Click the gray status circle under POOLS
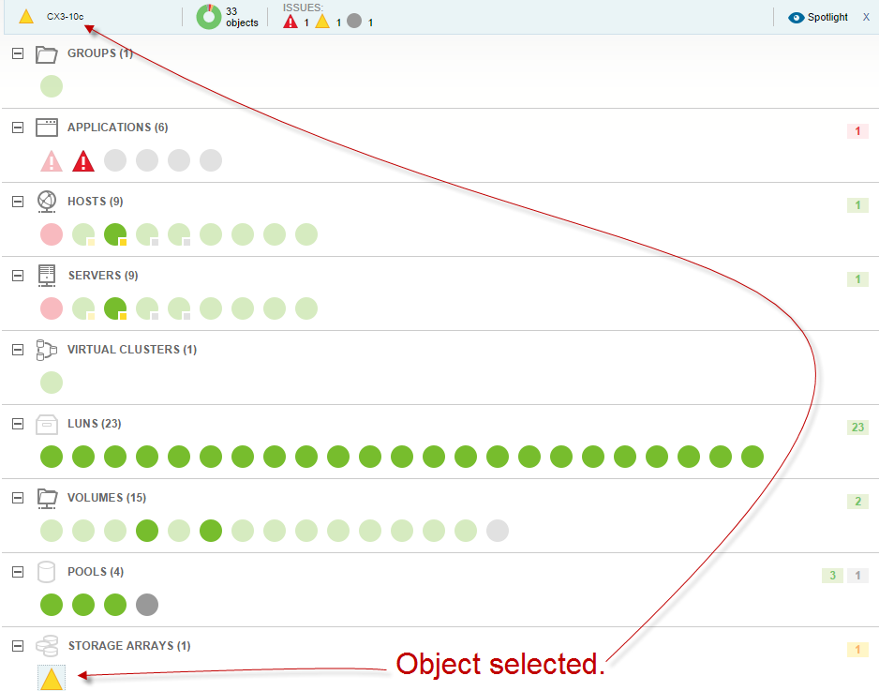The image size is (879, 691). click(147, 605)
